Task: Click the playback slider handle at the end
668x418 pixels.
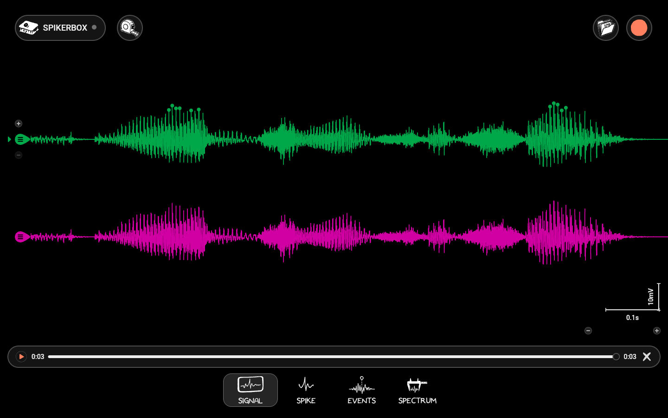Action: 616,357
